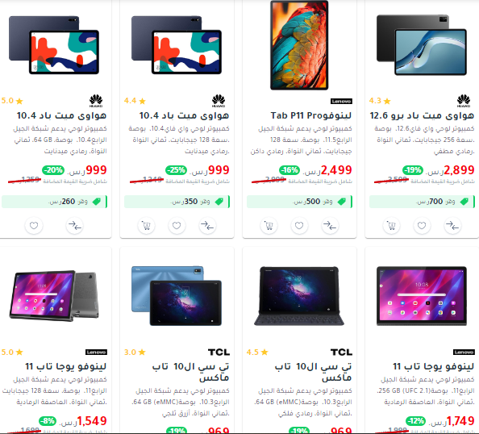The image size is (479, 434).
Task: Open Lenovo Yoga Tab 11 128GB title
Action: [x=65, y=366]
